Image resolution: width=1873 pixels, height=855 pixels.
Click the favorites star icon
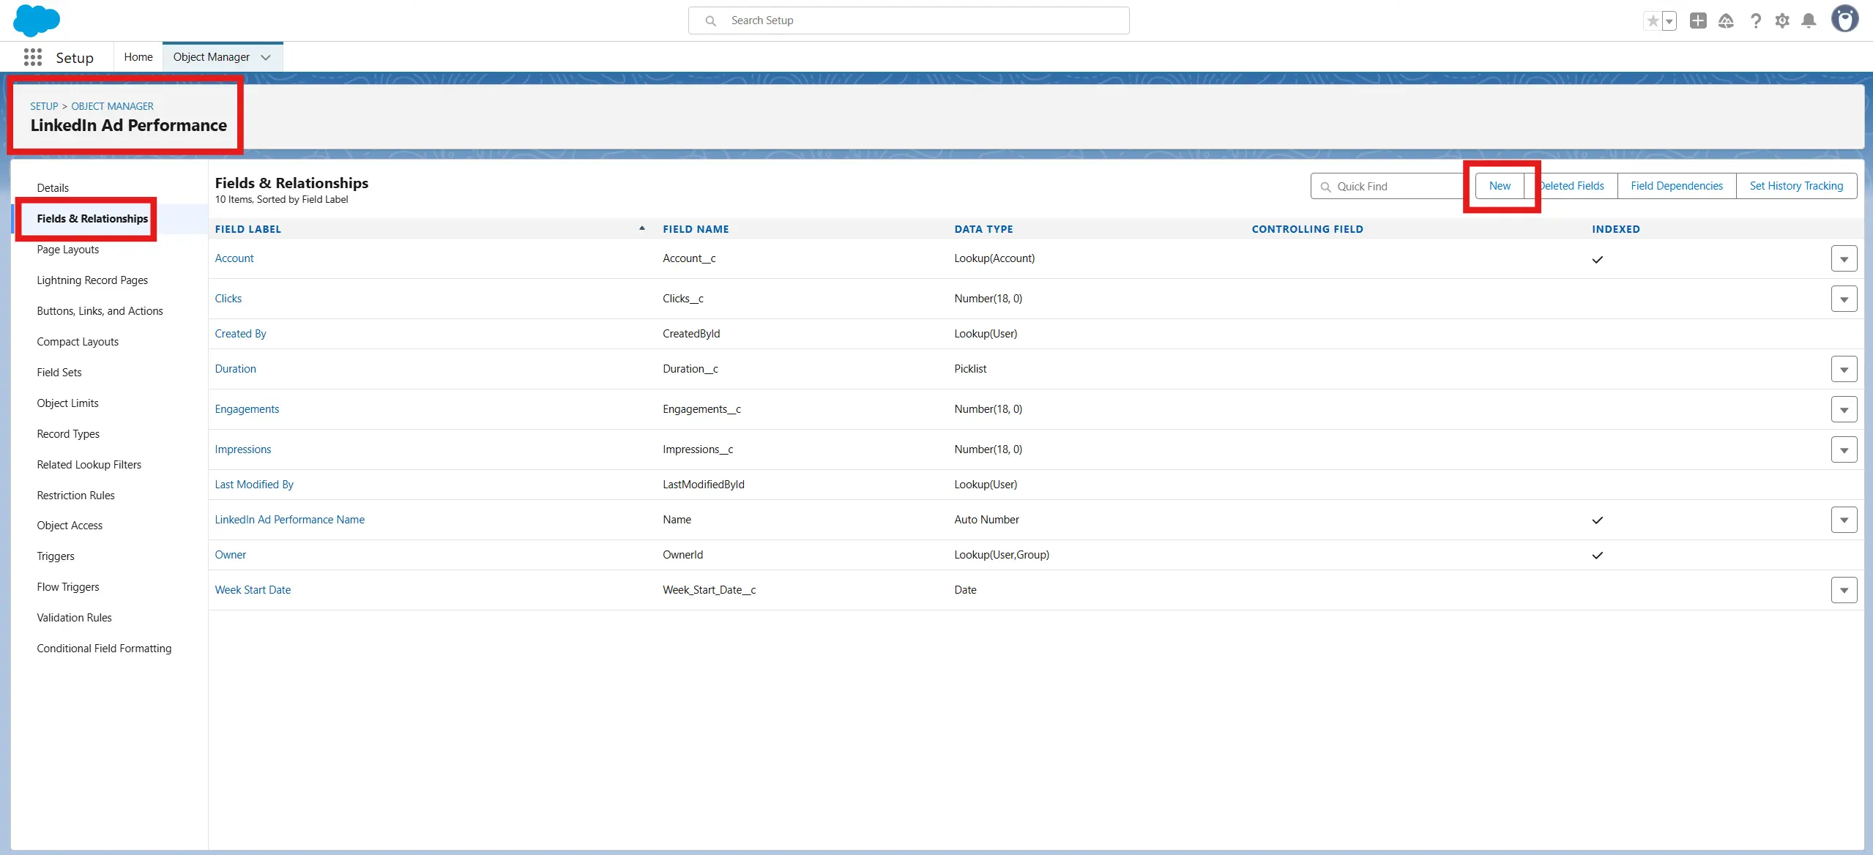click(x=1653, y=20)
